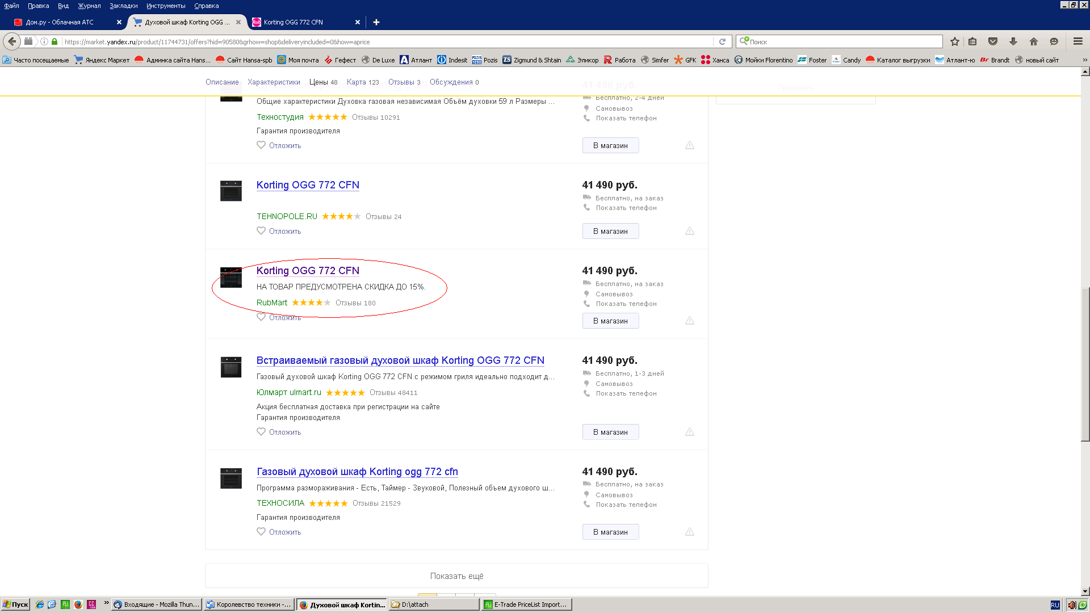Viewport: 1090px width, 613px height.
Task: Switch to Mozilla Thunderbird in the taskbar
Action: click(x=157, y=604)
